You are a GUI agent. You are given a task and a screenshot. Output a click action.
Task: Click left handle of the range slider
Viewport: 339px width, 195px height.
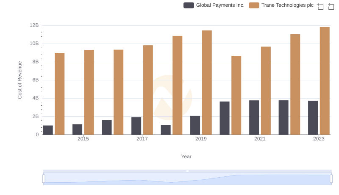[44, 179]
